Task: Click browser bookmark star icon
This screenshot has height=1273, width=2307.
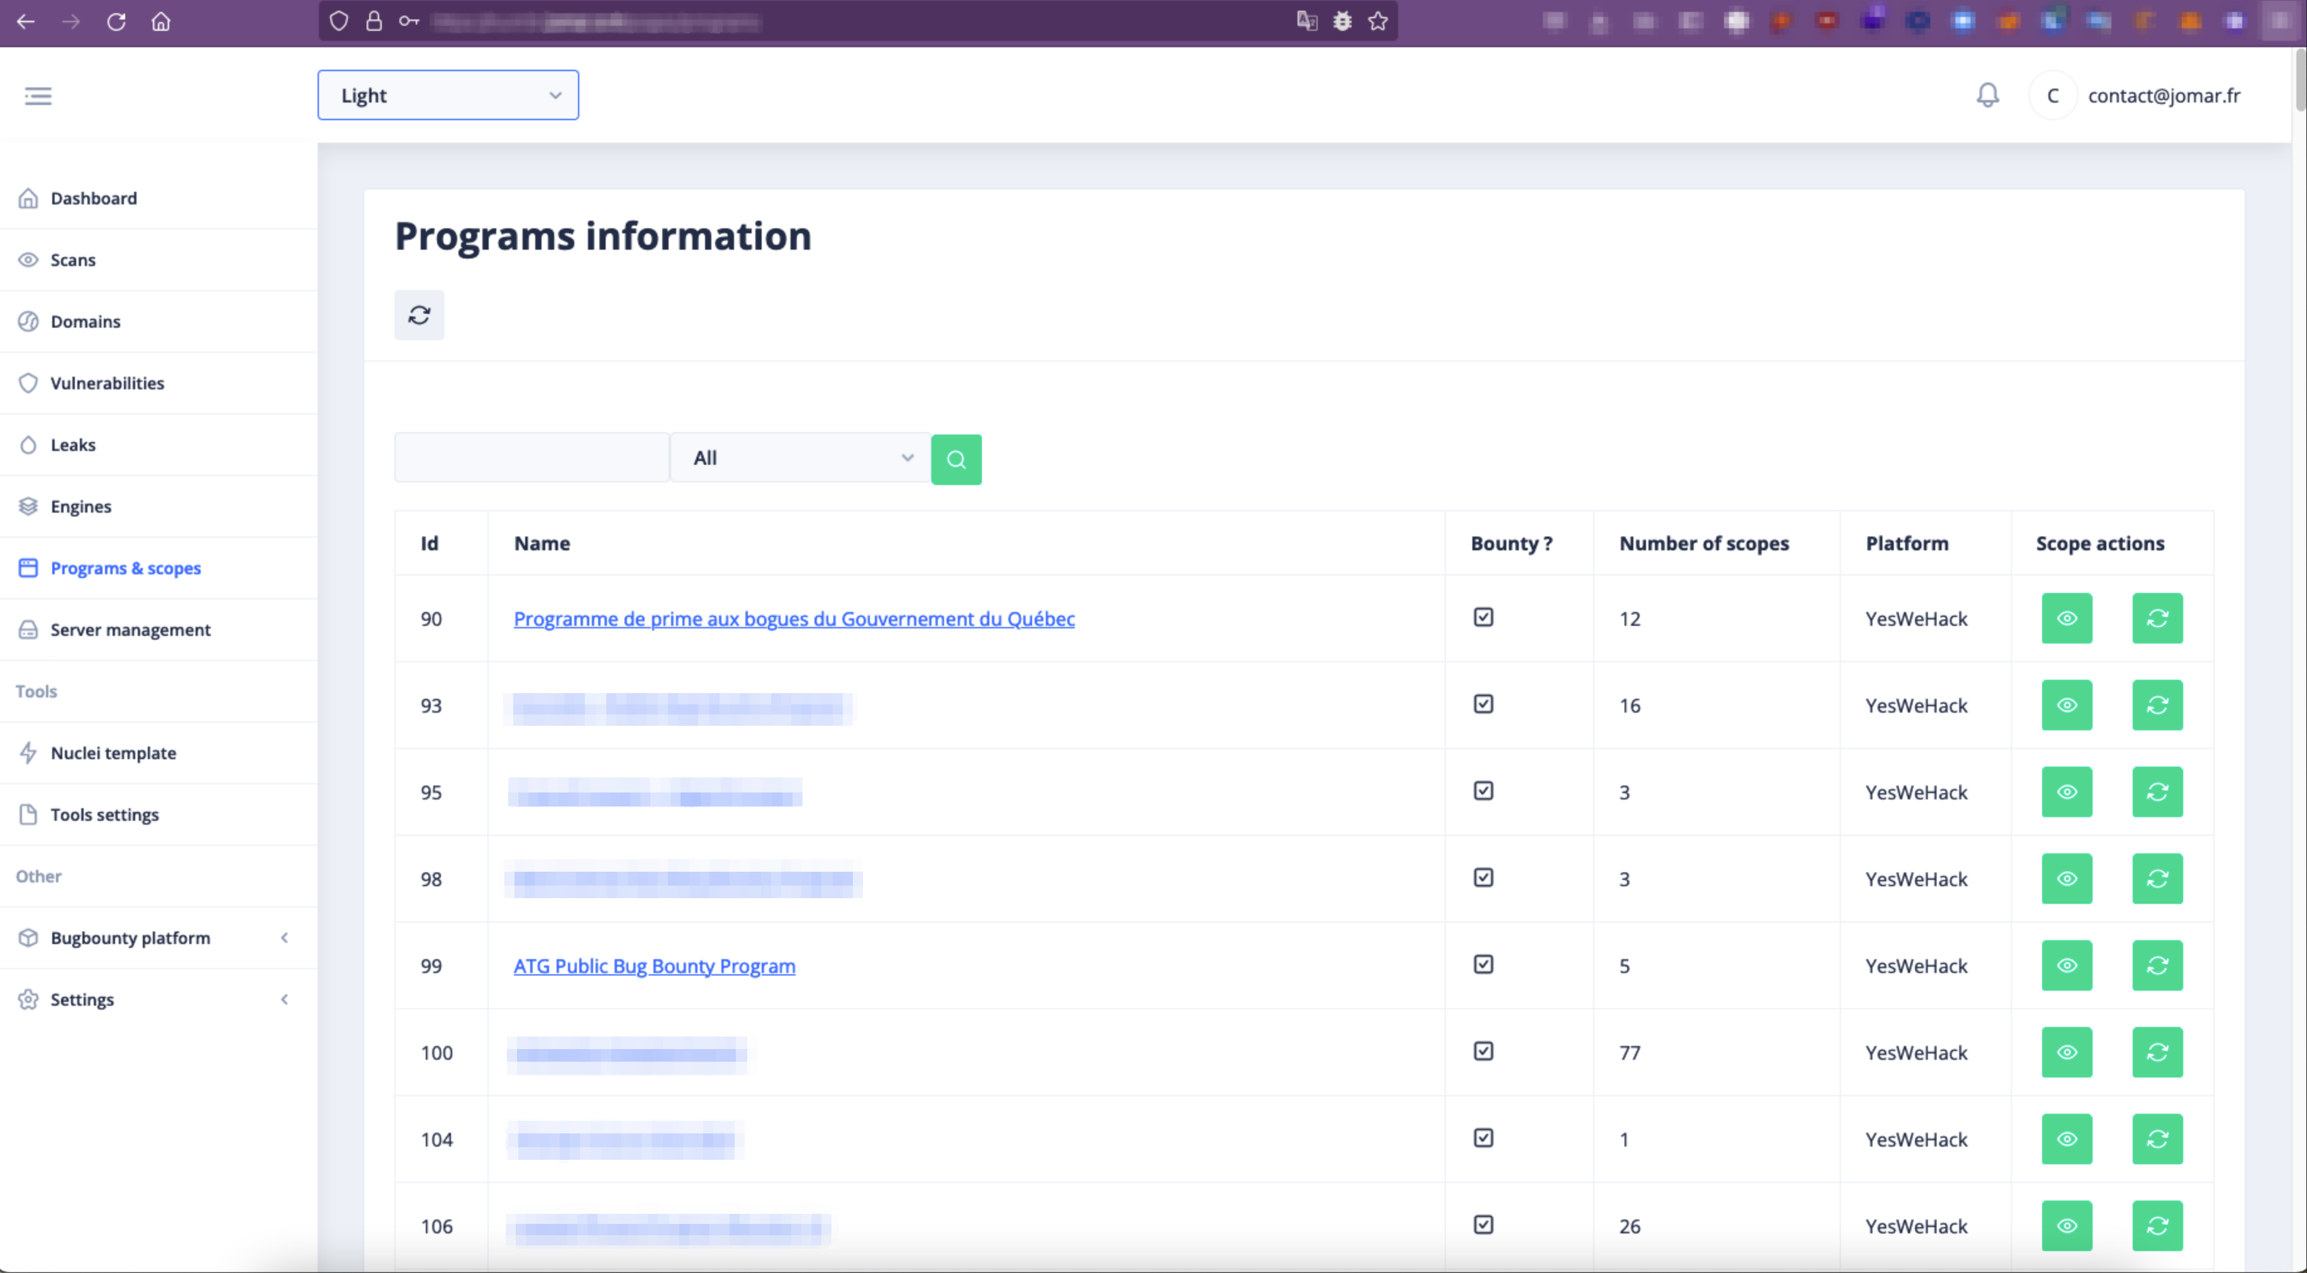Action: (1377, 21)
